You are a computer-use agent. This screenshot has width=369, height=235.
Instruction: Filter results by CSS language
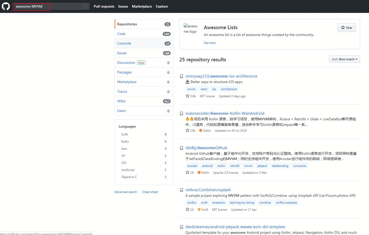144,163
